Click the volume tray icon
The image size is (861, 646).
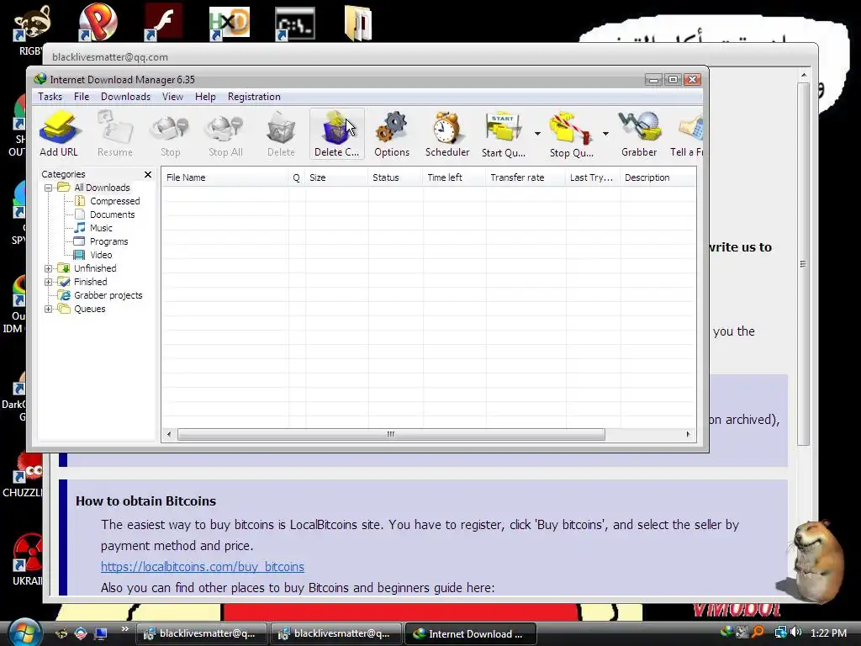pos(797,633)
